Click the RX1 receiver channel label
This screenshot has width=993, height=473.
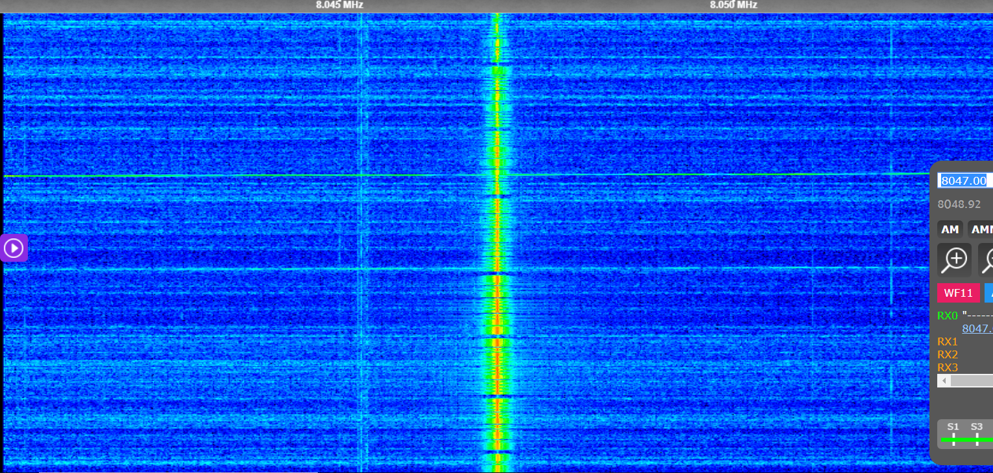pos(948,341)
